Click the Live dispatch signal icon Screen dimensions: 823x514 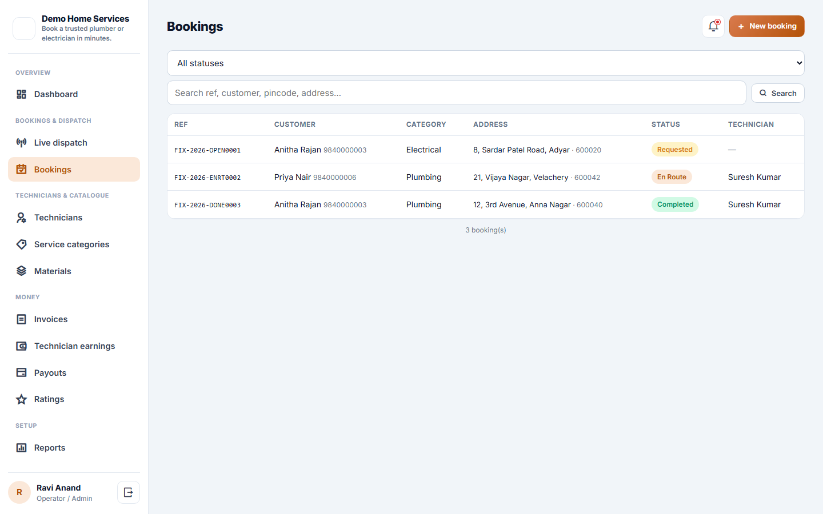[21, 143]
